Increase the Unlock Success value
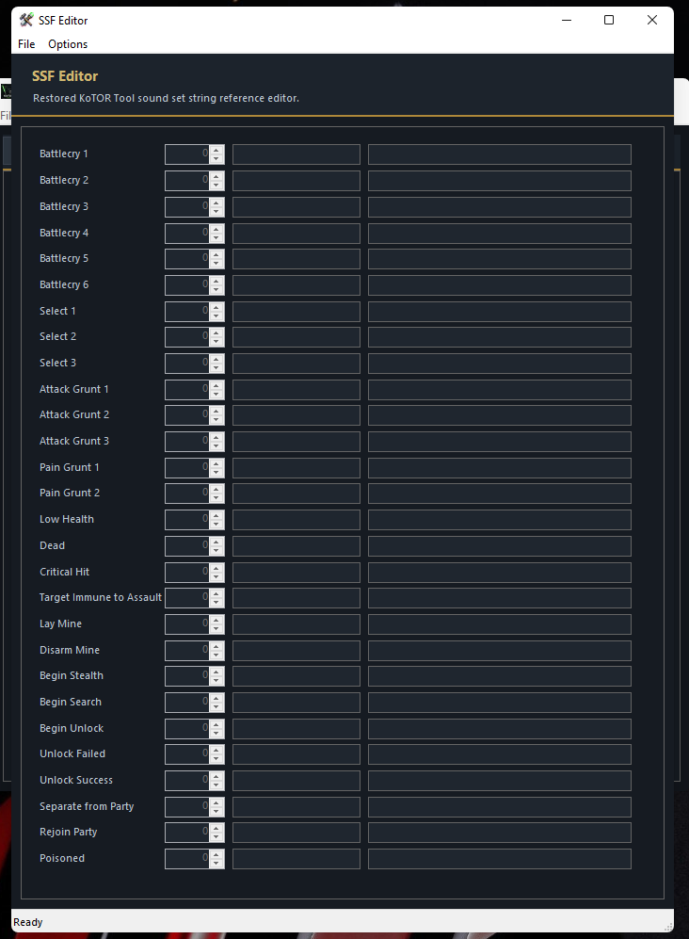689x939 pixels. [216, 775]
